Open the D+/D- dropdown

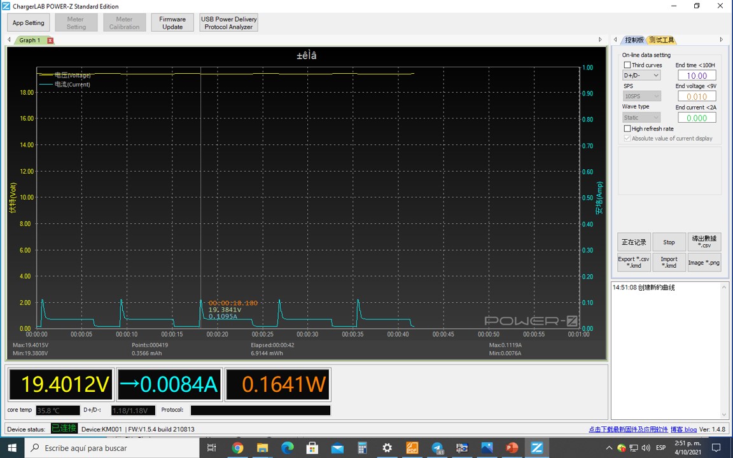pyautogui.click(x=641, y=75)
